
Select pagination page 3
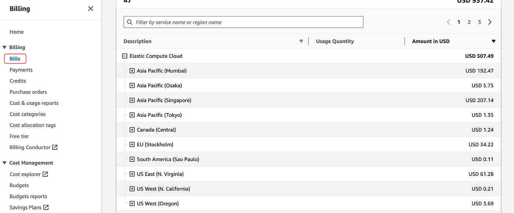click(x=479, y=22)
